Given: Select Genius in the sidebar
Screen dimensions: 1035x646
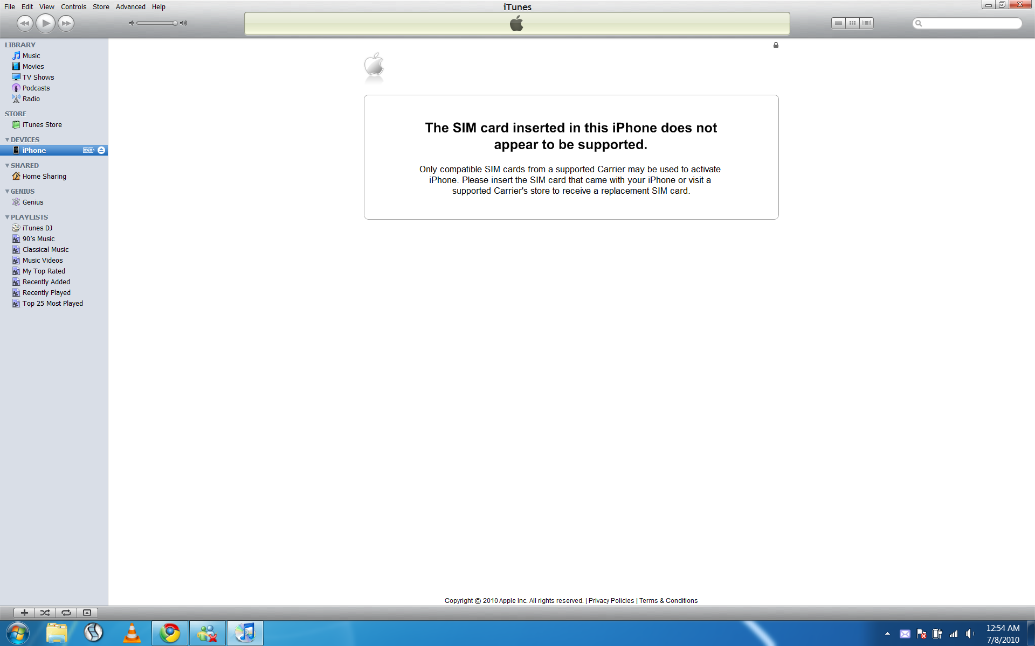Looking at the screenshot, I should [54, 202].
